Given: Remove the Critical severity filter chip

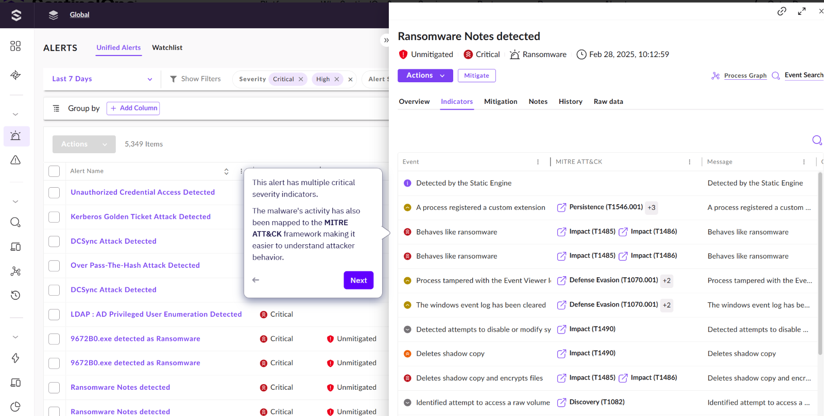Looking at the screenshot, I should 301,79.
